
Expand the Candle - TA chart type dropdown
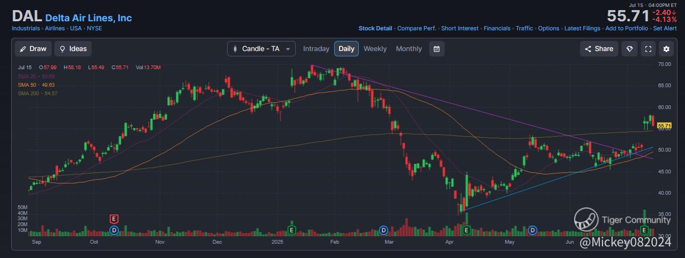tap(261, 48)
